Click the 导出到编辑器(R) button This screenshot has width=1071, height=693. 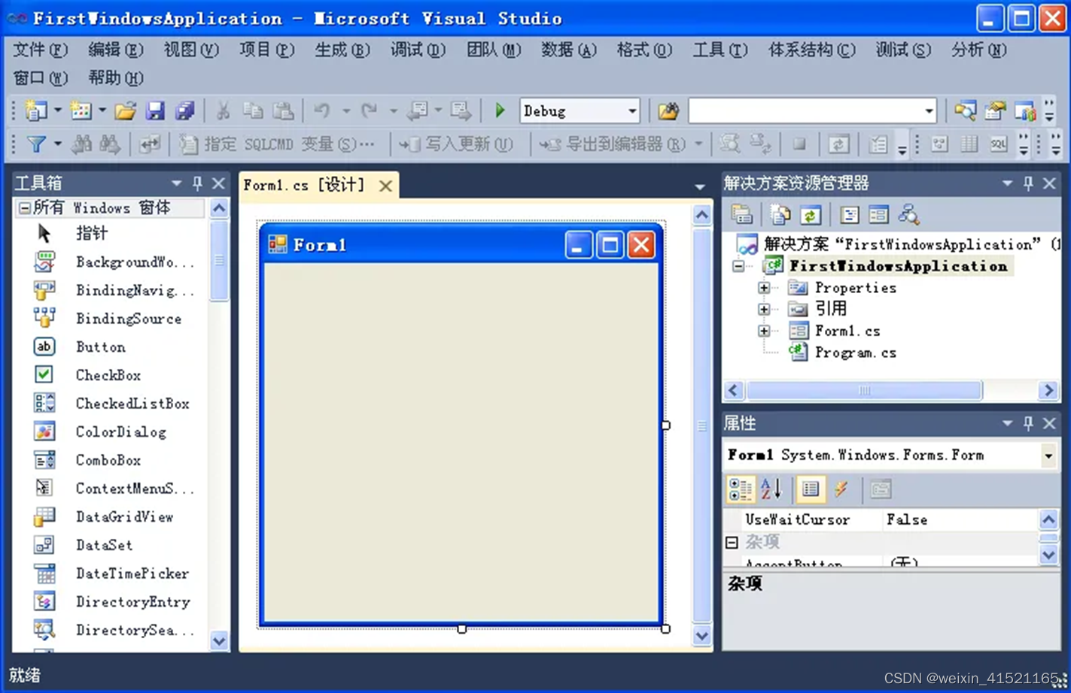coord(613,144)
